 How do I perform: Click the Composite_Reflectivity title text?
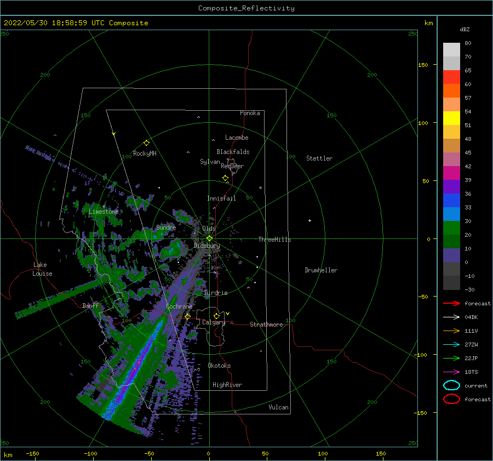[246, 8]
